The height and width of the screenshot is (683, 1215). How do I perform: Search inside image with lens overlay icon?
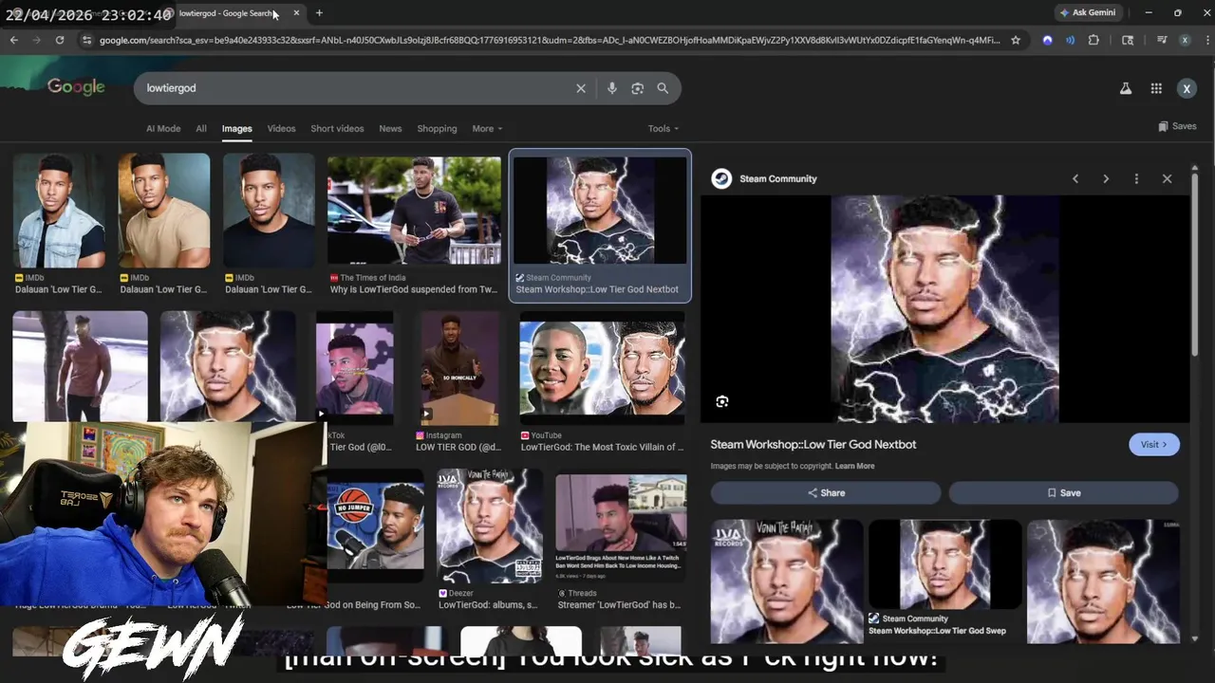tap(722, 401)
